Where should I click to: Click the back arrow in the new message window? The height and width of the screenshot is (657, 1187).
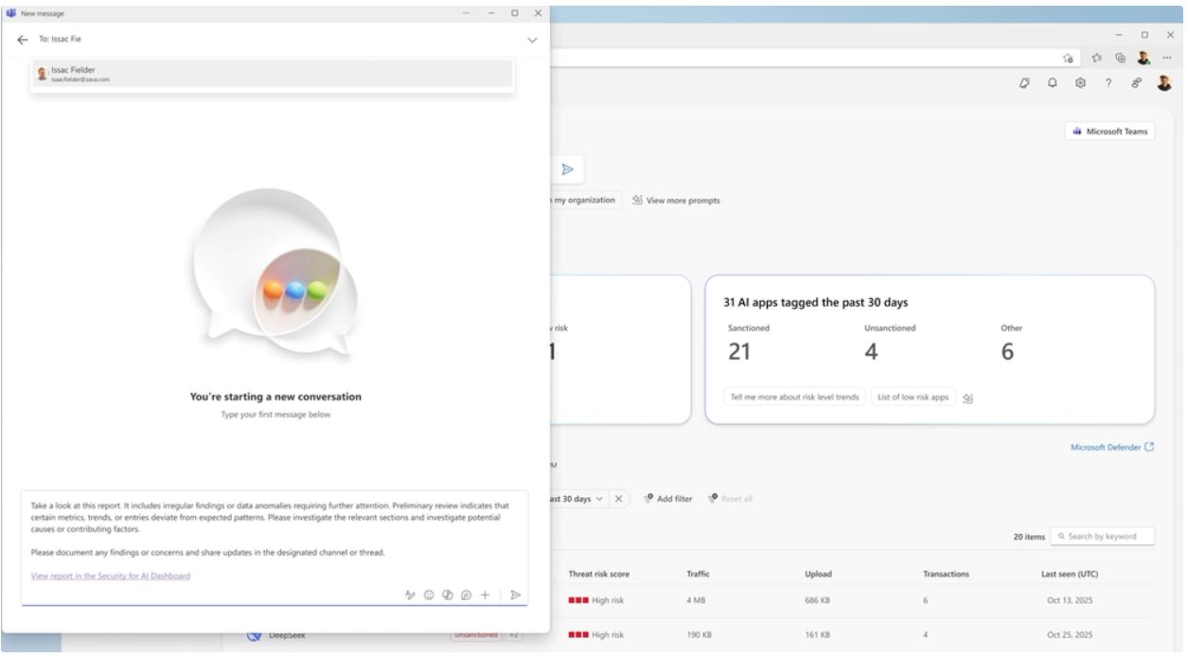tap(21, 42)
